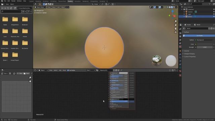Hide the Light object via eye icon

[214, 14]
